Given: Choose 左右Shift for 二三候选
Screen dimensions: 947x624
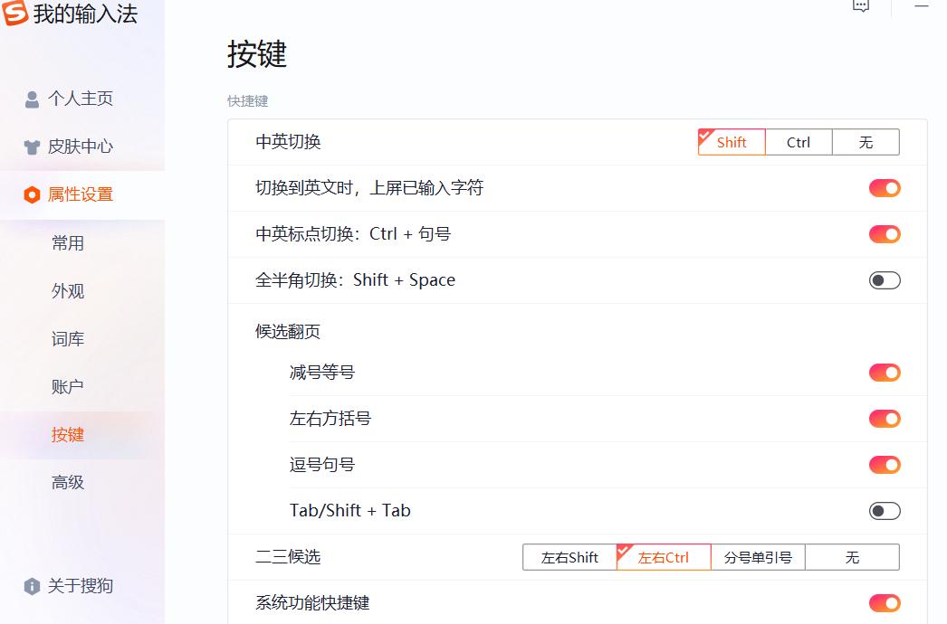Looking at the screenshot, I should coord(569,557).
